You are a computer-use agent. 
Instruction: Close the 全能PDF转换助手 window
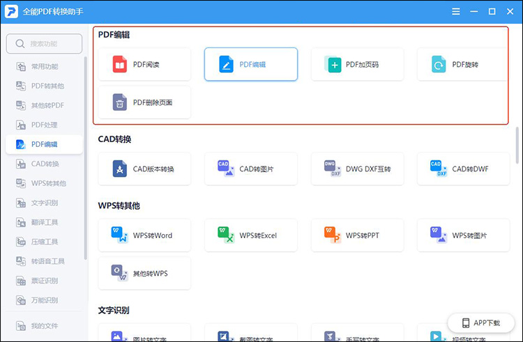pos(510,11)
